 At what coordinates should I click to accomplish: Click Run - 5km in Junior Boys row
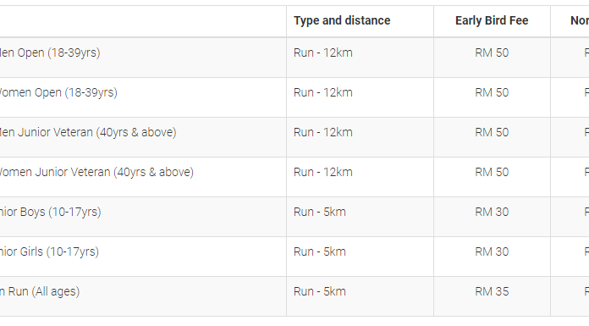click(x=320, y=212)
